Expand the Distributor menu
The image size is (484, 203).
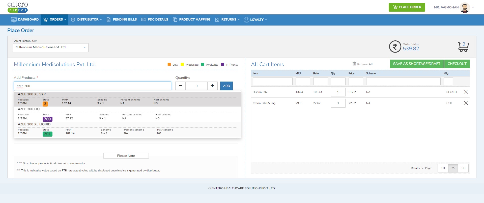86,19
